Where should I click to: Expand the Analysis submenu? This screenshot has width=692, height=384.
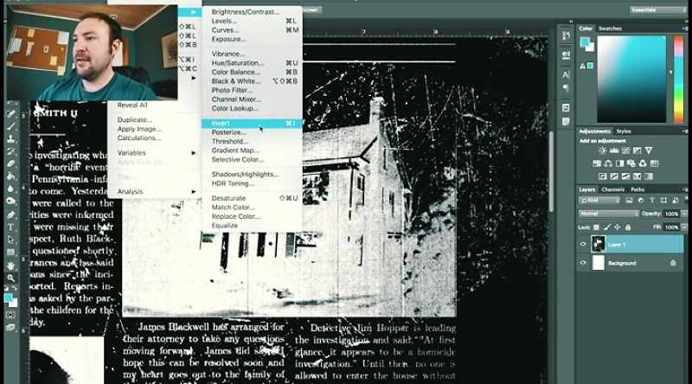coord(155,191)
